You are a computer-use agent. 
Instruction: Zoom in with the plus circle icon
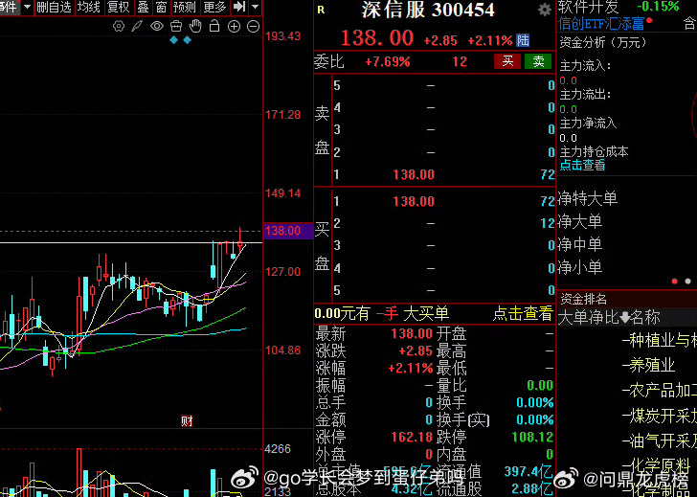click(234, 26)
